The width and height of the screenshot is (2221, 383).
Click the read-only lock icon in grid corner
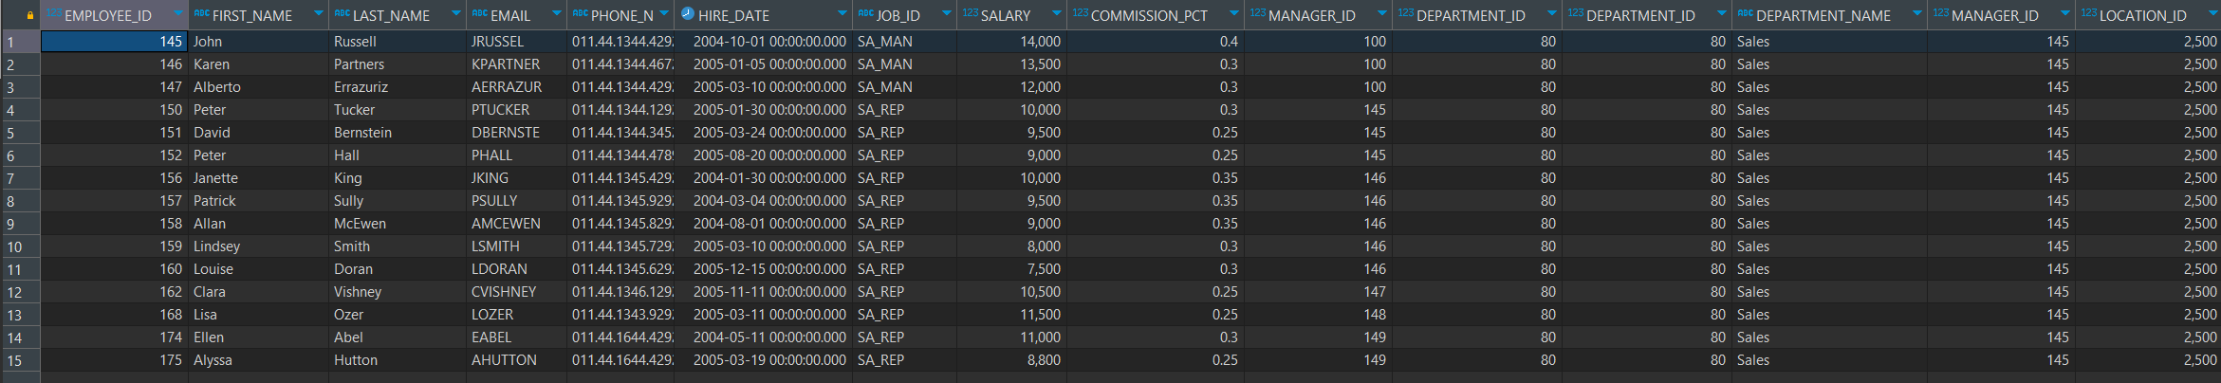(x=30, y=15)
